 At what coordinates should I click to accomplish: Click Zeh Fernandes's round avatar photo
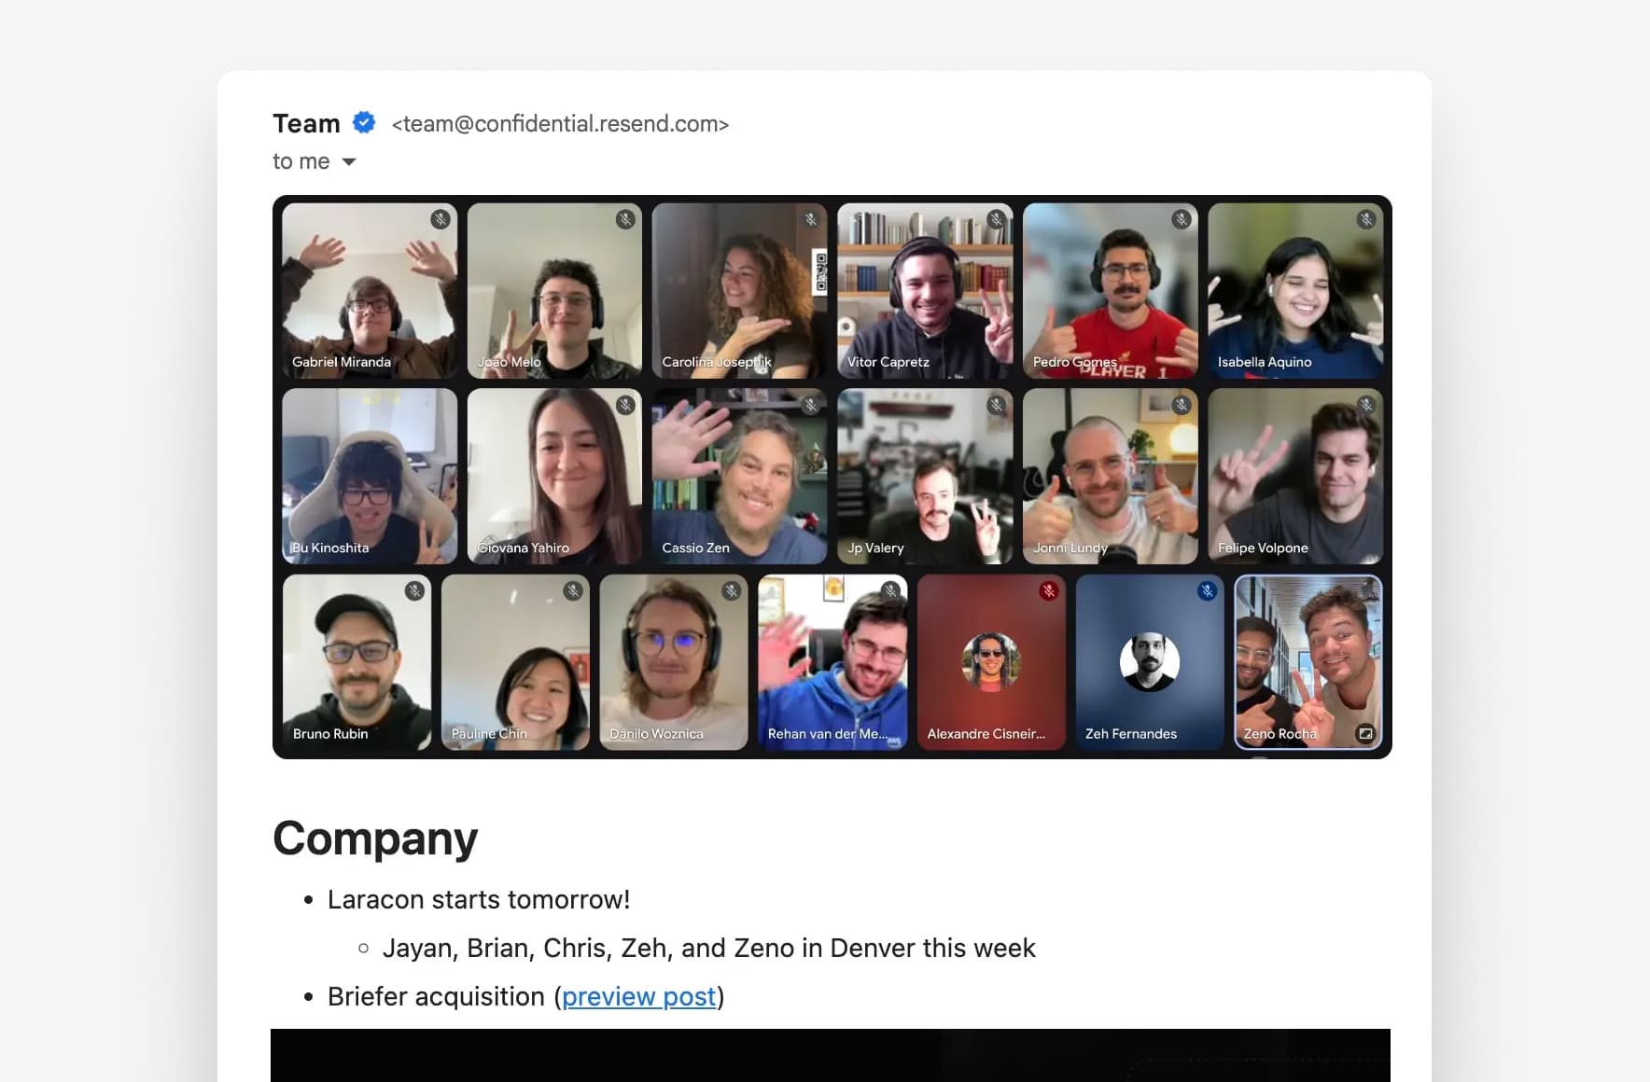pos(1149,662)
